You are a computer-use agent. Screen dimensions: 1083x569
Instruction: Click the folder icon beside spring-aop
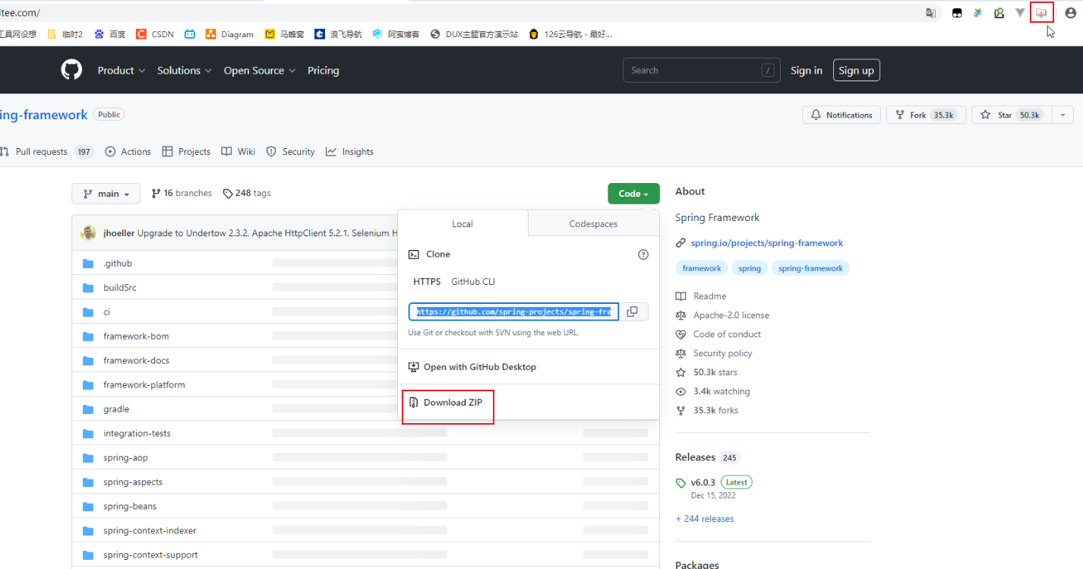(x=88, y=458)
